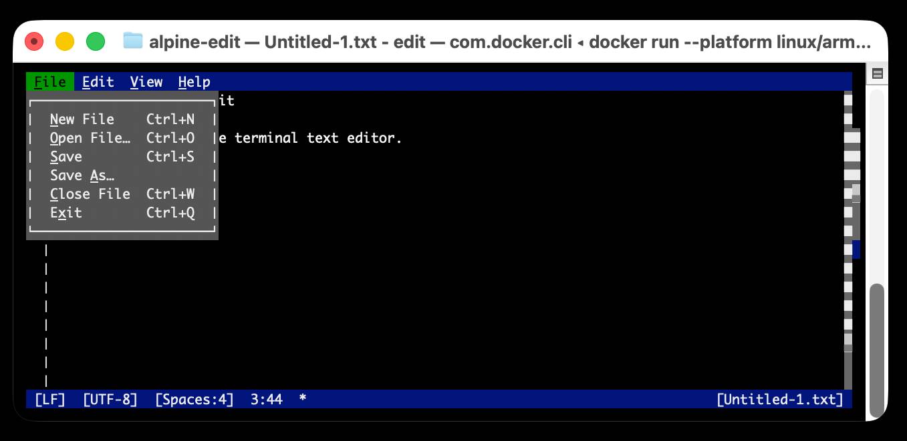Image resolution: width=907 pixels, height=441 pixels.
Task: Select the [UTF-8] encoding indicator
Action: [110, 399]
